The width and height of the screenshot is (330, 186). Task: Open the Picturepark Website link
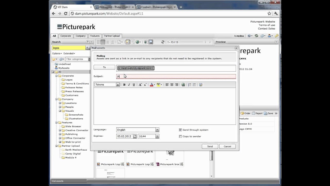tap(263, 22)
